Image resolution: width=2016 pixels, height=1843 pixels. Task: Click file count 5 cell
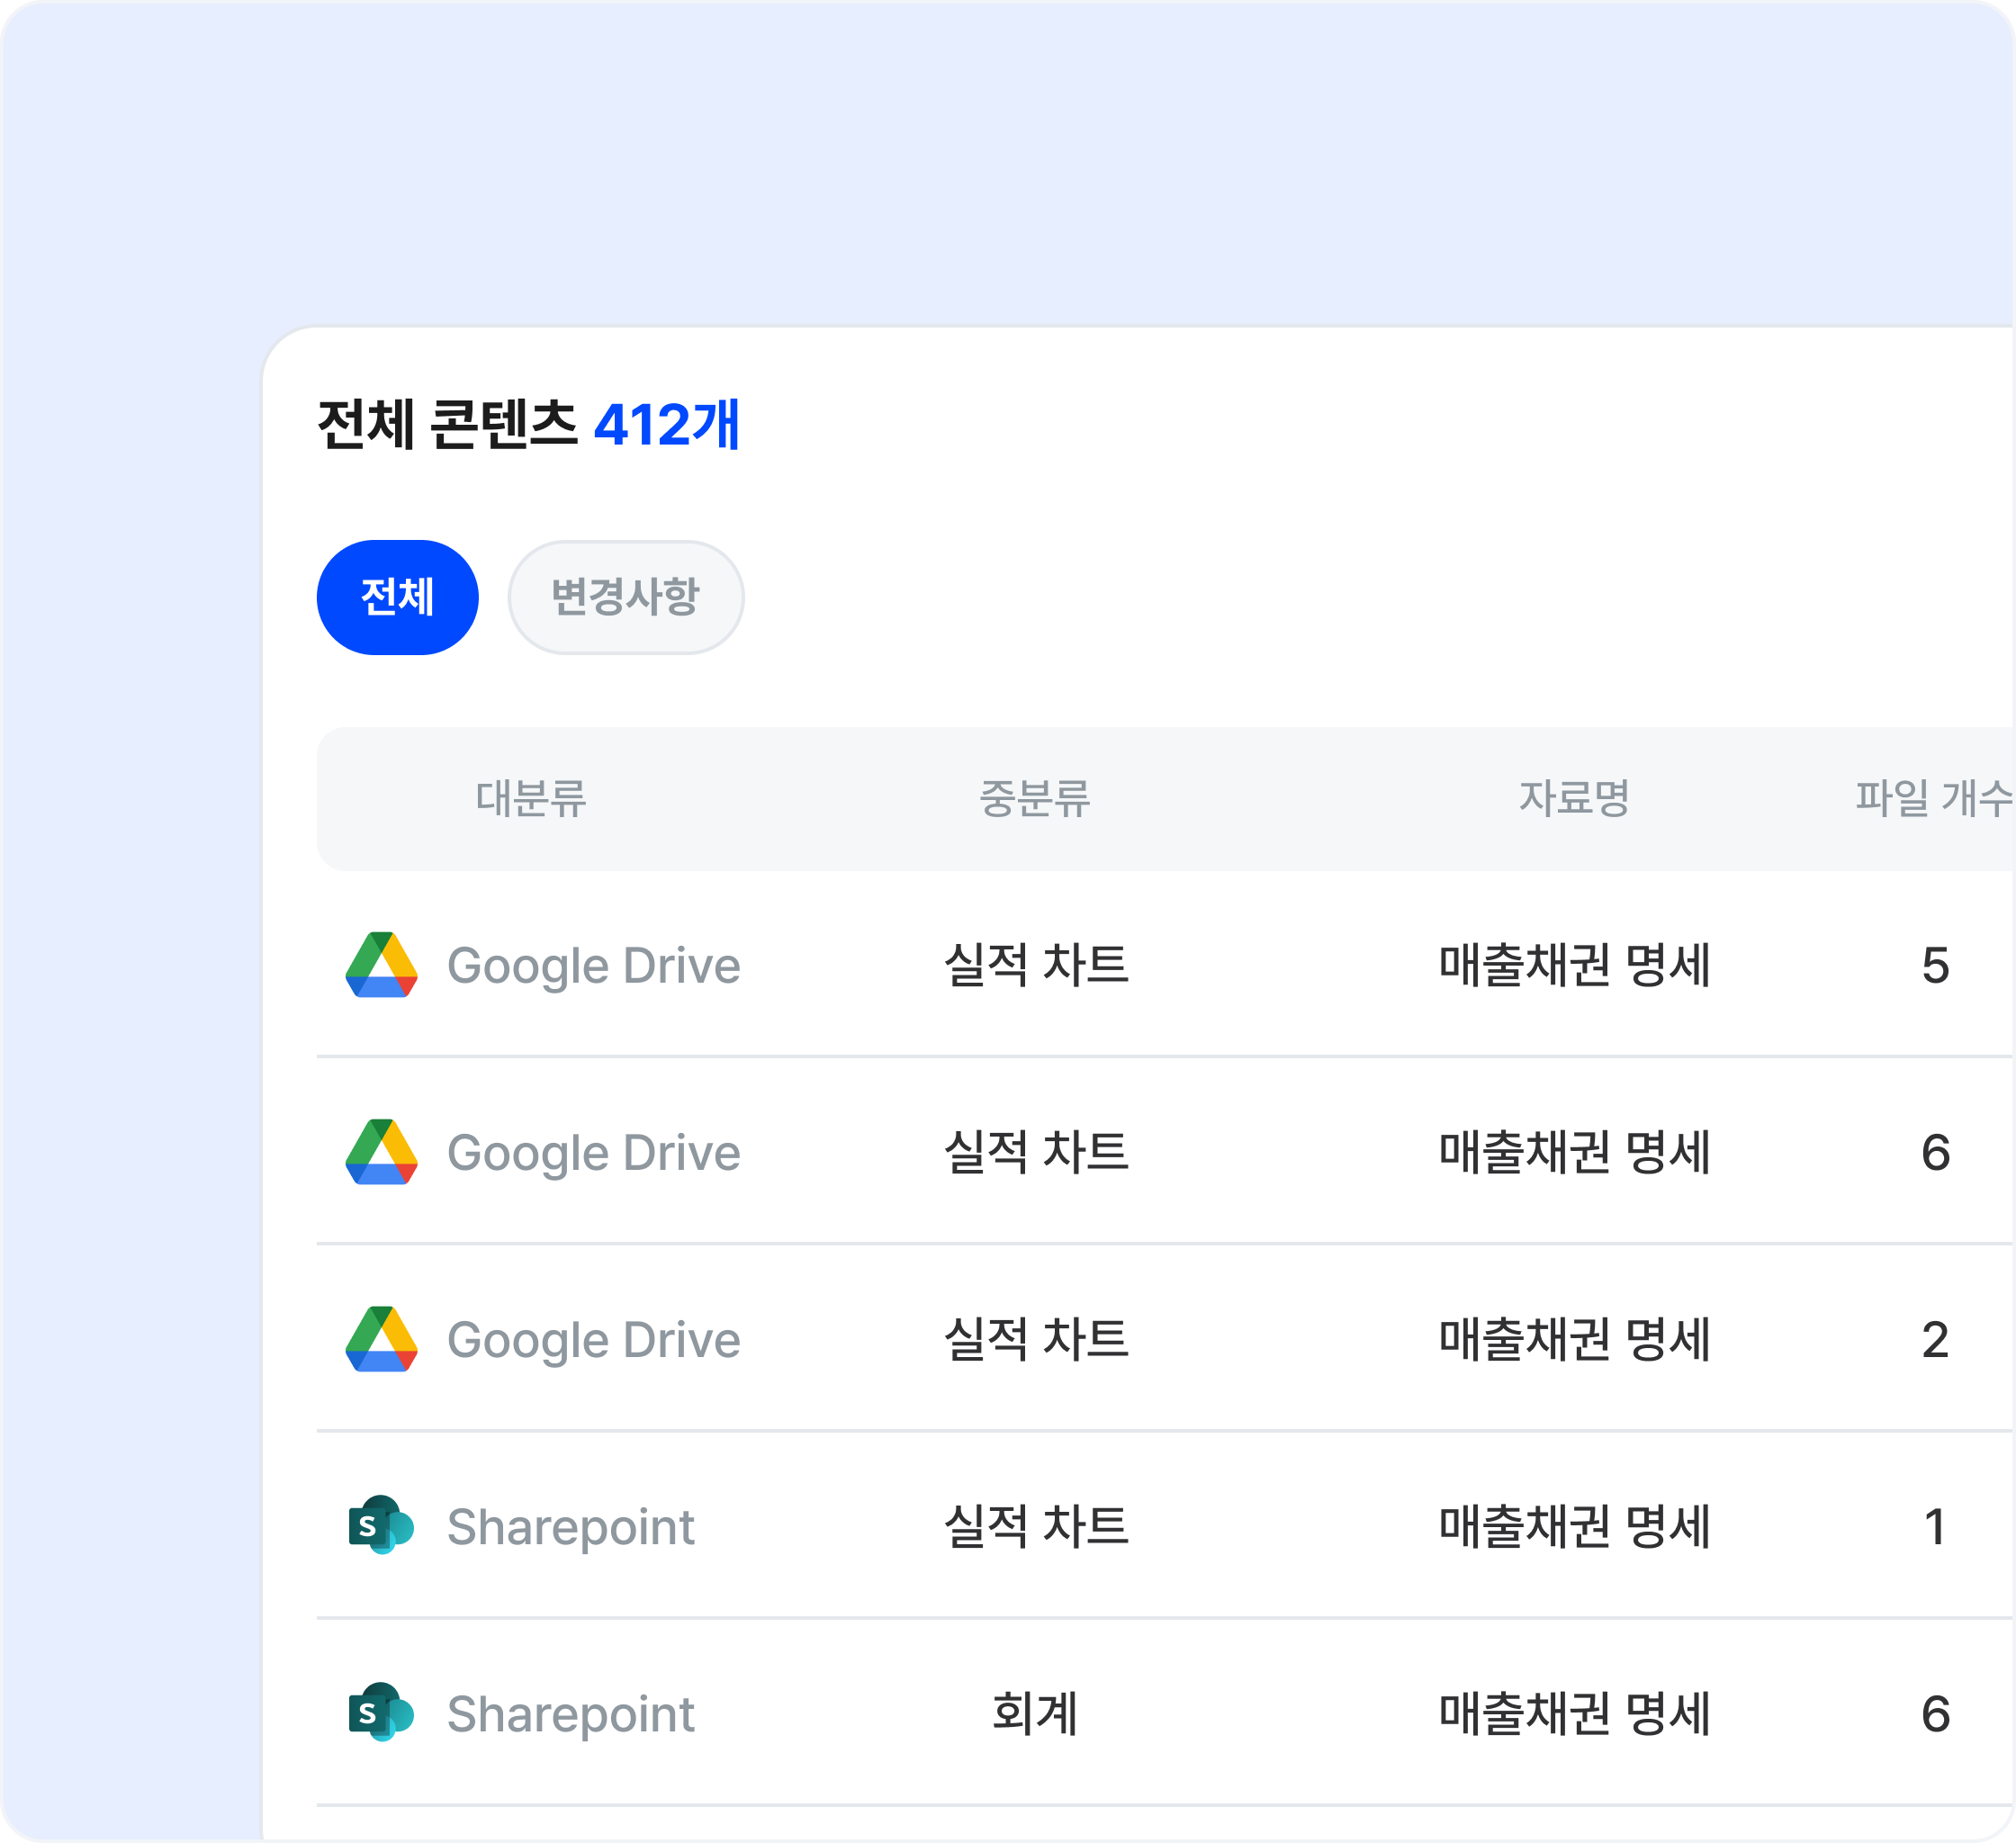pos(1935,966)
